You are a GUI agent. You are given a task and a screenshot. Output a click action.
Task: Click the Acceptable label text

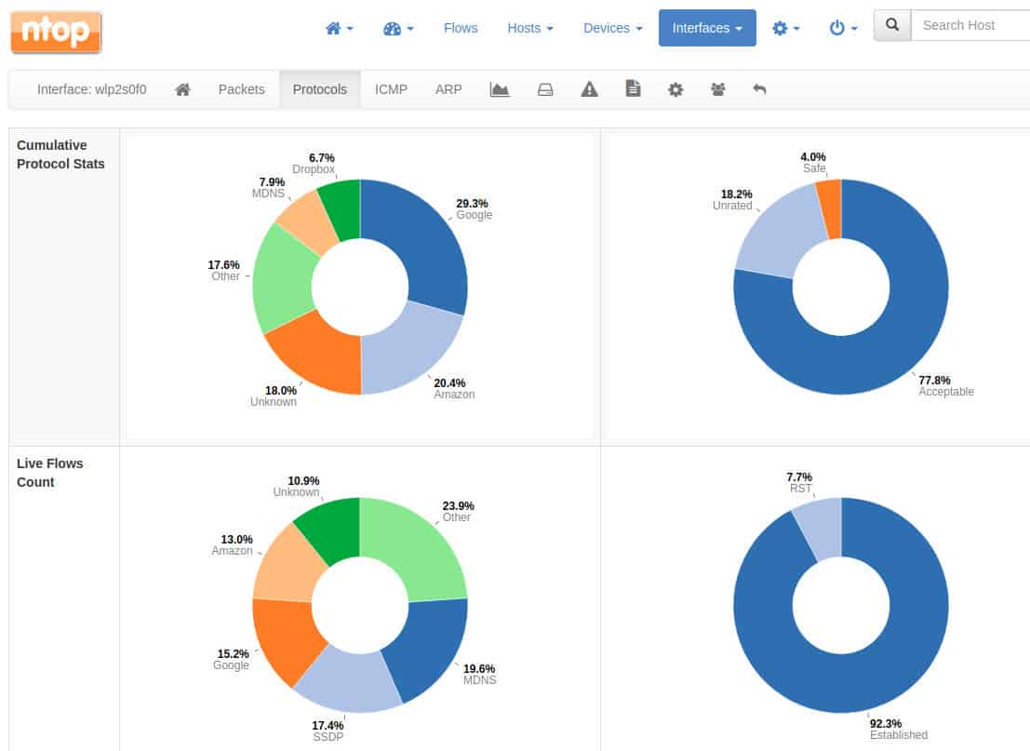click(x=946, y=392)
